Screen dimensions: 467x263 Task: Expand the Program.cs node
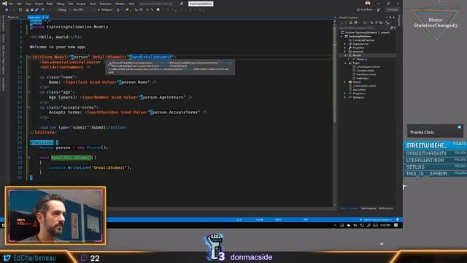(345, 94)
